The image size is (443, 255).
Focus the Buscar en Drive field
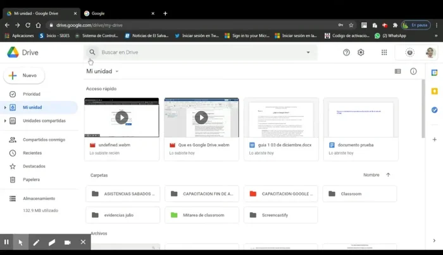click(201, 52)
